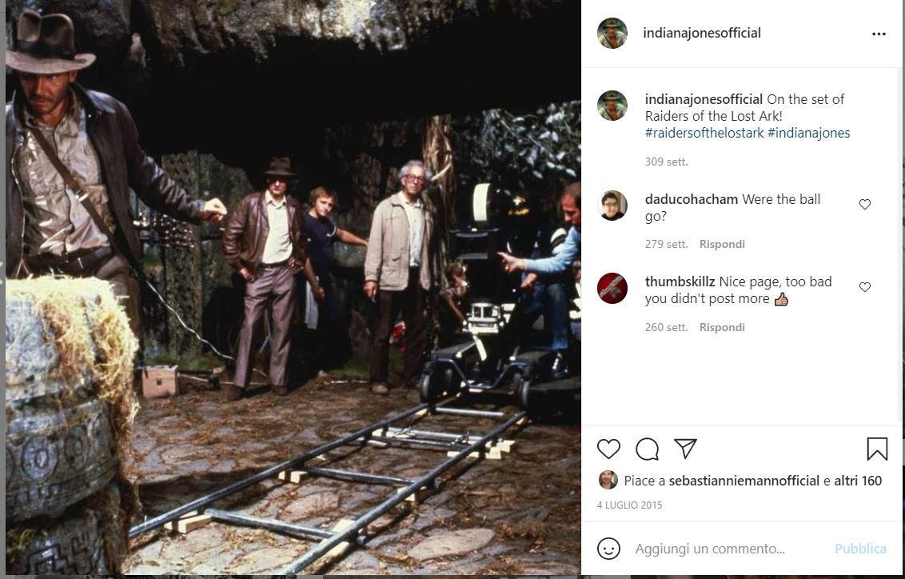The image size is (905, 579).
Task: Open the indianajonesofficial header profile picture
Action: [612, 33]
